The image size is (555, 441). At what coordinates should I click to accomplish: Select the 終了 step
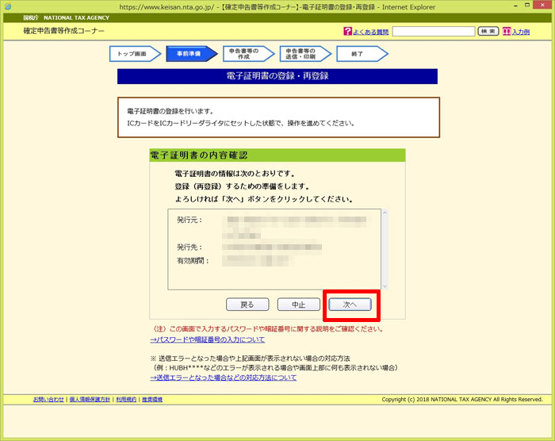click(358, 53)
